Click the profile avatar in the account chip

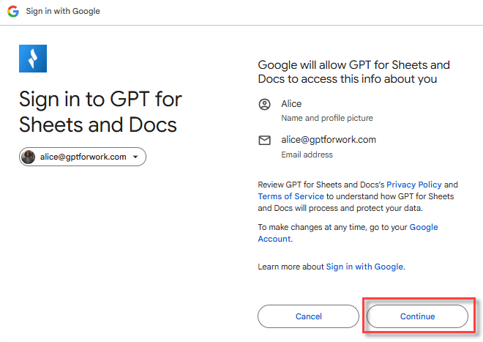coord(29,157)
